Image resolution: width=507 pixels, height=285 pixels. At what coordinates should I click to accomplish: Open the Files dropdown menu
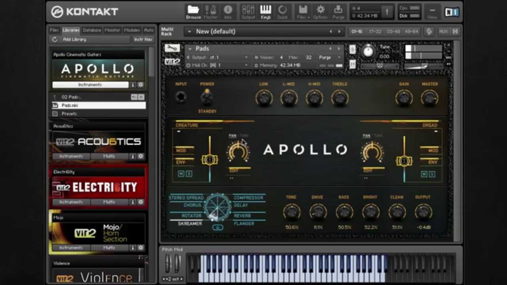(303, 11)
